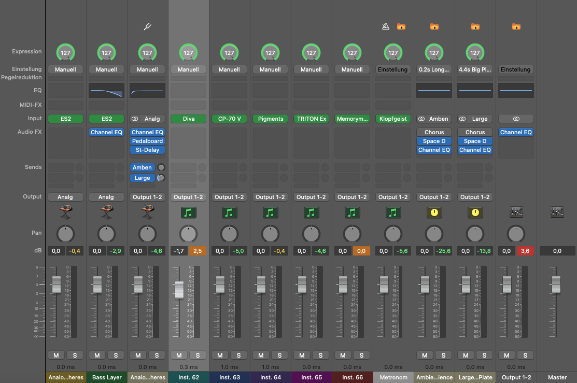Click the pan knob on Inst. 65
This screenshot has width=577, height=383.
[312, 234]
